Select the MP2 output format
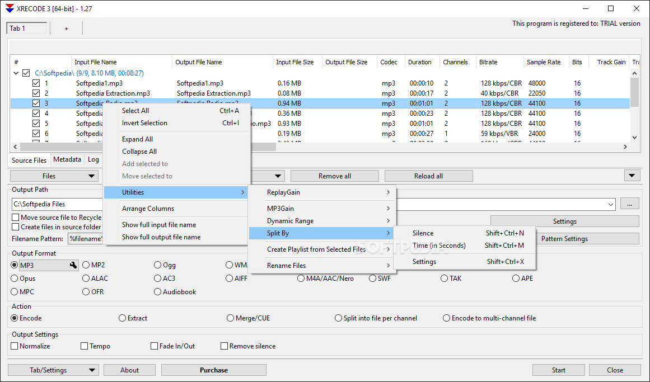650x382 pixels. tap(86, 265)
